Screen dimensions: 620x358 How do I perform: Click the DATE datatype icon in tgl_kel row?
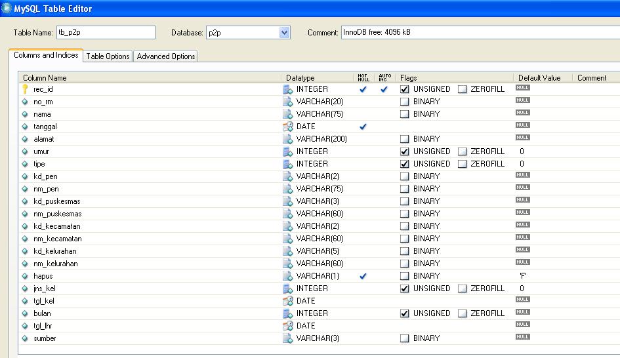(x=288, y=301)
